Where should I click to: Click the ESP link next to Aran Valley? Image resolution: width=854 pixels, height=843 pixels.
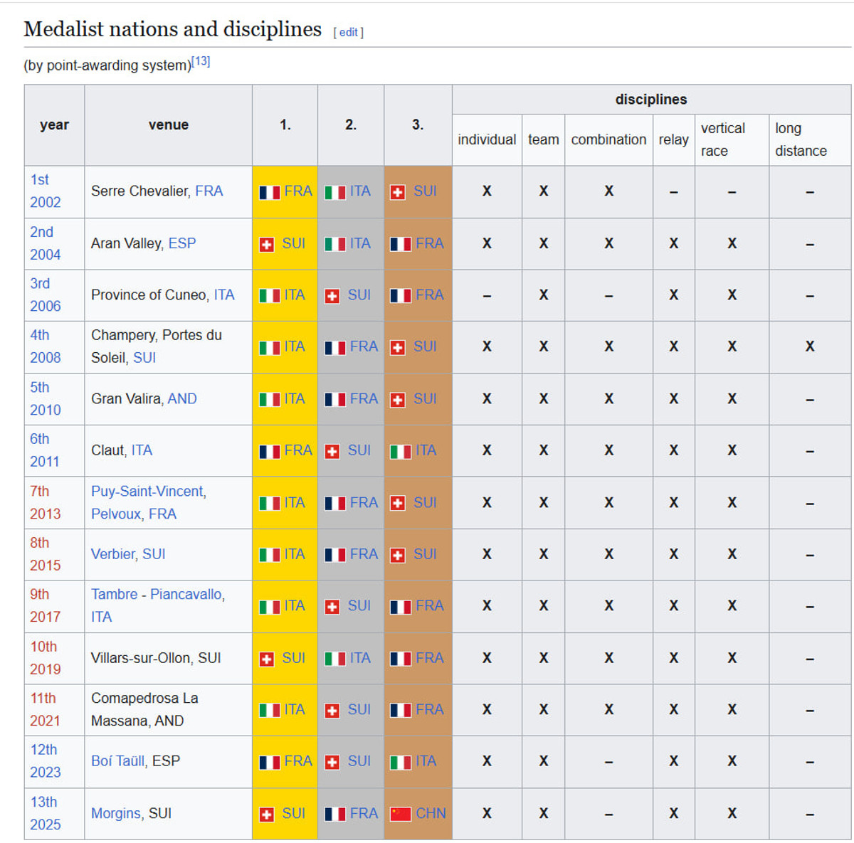point(182,243)
